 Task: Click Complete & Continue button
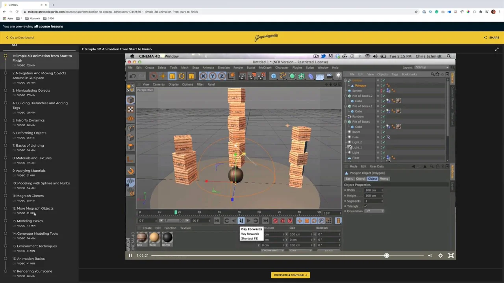click(x=290, y=275)
